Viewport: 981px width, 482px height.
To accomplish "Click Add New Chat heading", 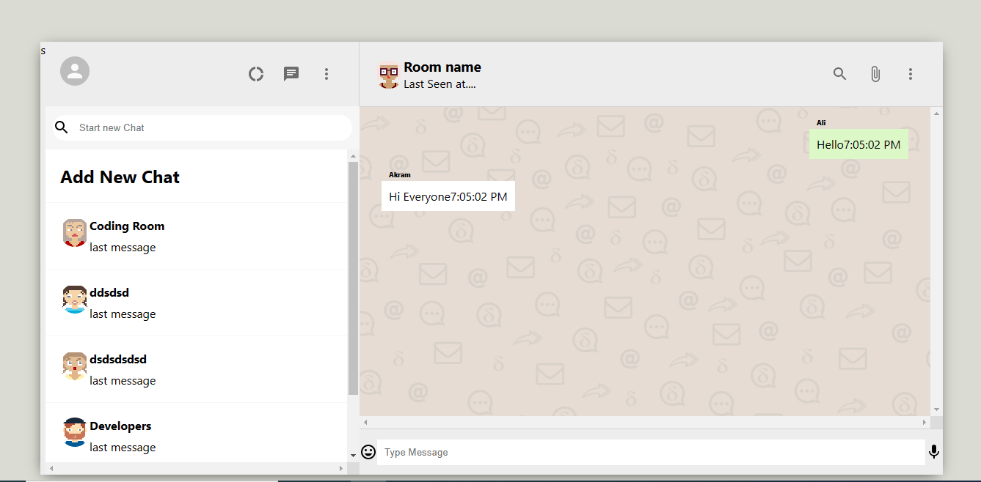I will [120, 177].
